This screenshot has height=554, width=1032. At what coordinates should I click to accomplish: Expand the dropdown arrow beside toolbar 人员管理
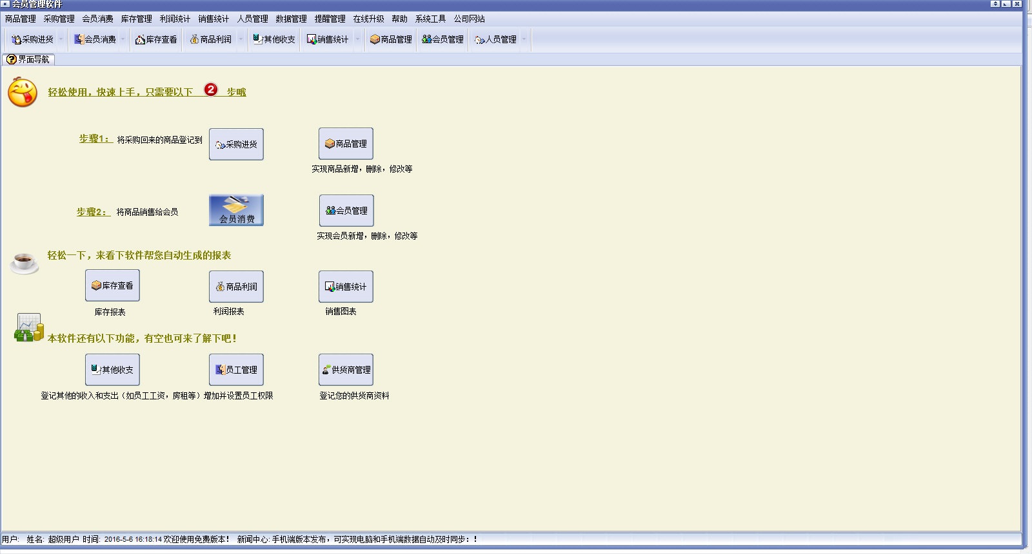524,39
